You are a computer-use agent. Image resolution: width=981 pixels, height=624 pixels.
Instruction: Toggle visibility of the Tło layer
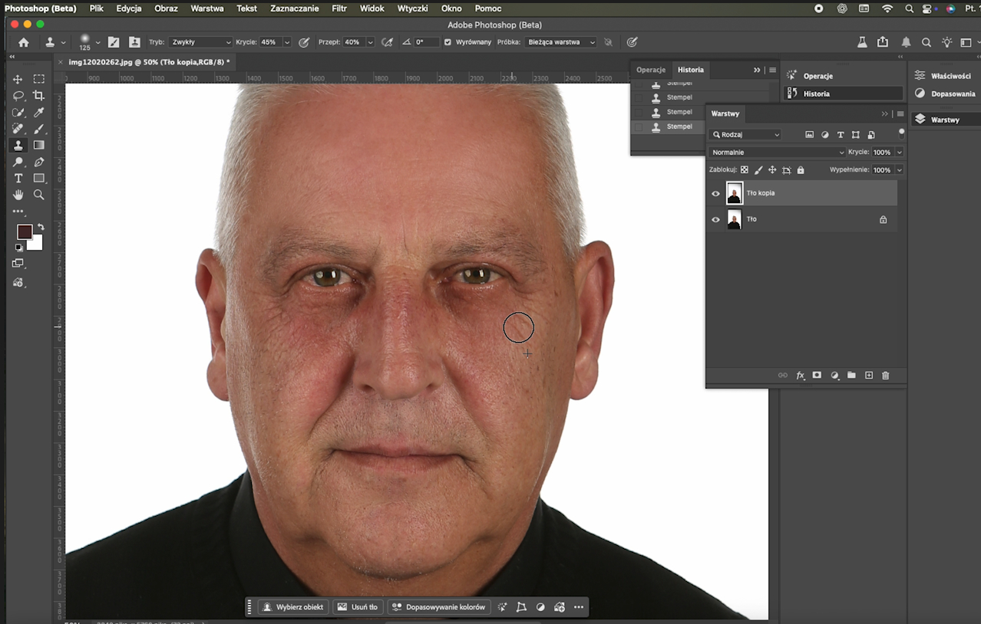[715, 219]
